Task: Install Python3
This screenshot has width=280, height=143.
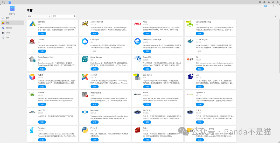Action: click(94, 140)
